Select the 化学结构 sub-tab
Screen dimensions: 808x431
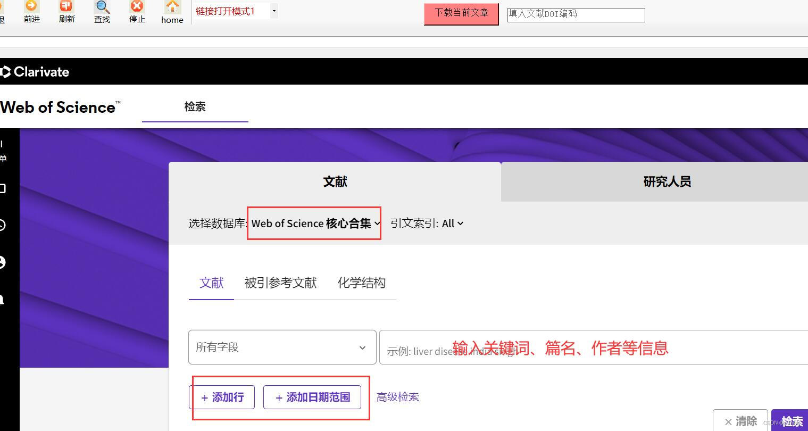point(362,283)
